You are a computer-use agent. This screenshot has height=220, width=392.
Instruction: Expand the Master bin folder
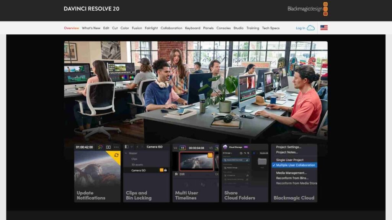pos(127,153)
